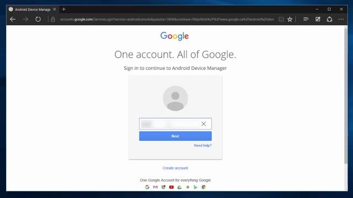Click the padlock security icon

coord(53,19)
